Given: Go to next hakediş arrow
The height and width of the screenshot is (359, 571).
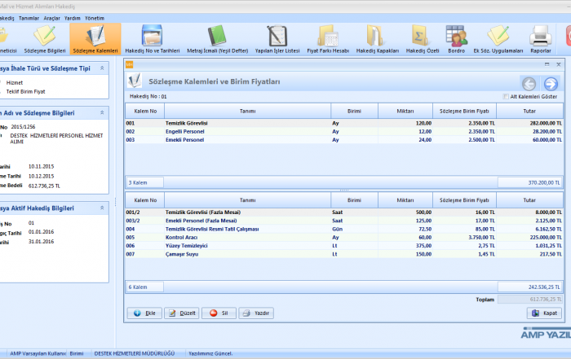Looking at the screenshot, I should pos(551,83).
